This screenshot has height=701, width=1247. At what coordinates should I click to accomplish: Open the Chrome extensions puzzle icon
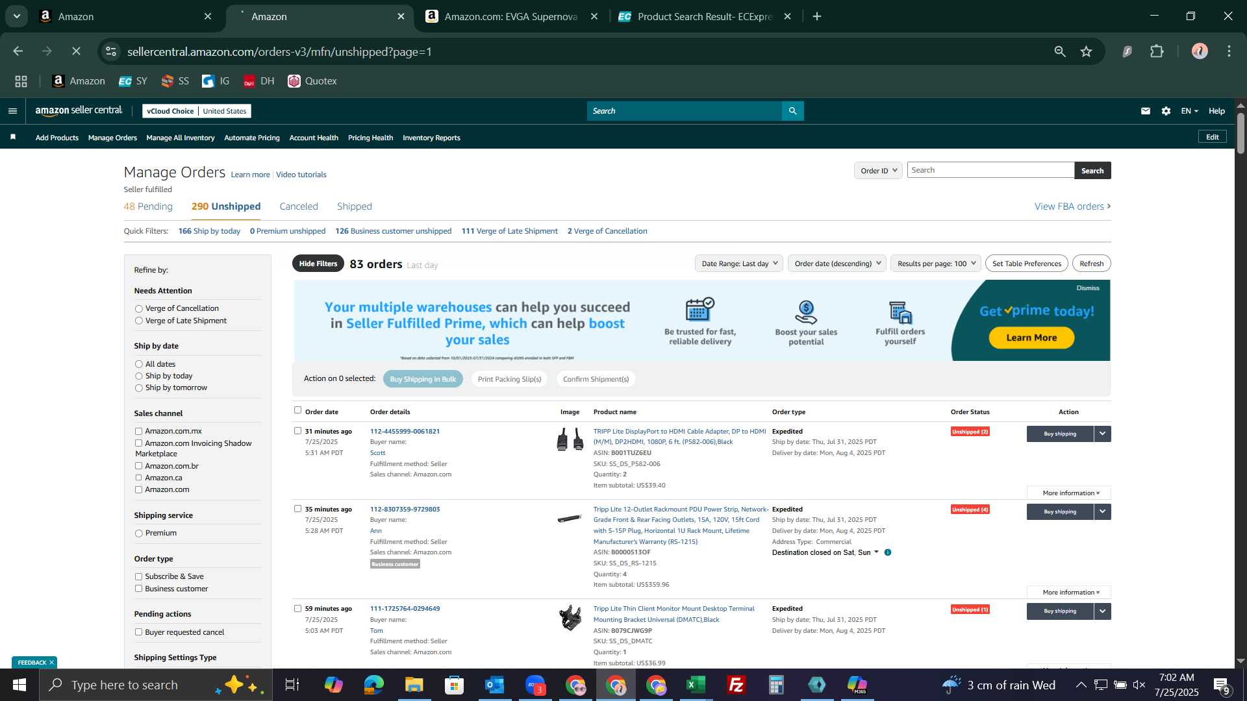tap(1157, 51)
